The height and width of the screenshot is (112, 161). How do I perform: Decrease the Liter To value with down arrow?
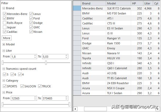click(66, 58)
